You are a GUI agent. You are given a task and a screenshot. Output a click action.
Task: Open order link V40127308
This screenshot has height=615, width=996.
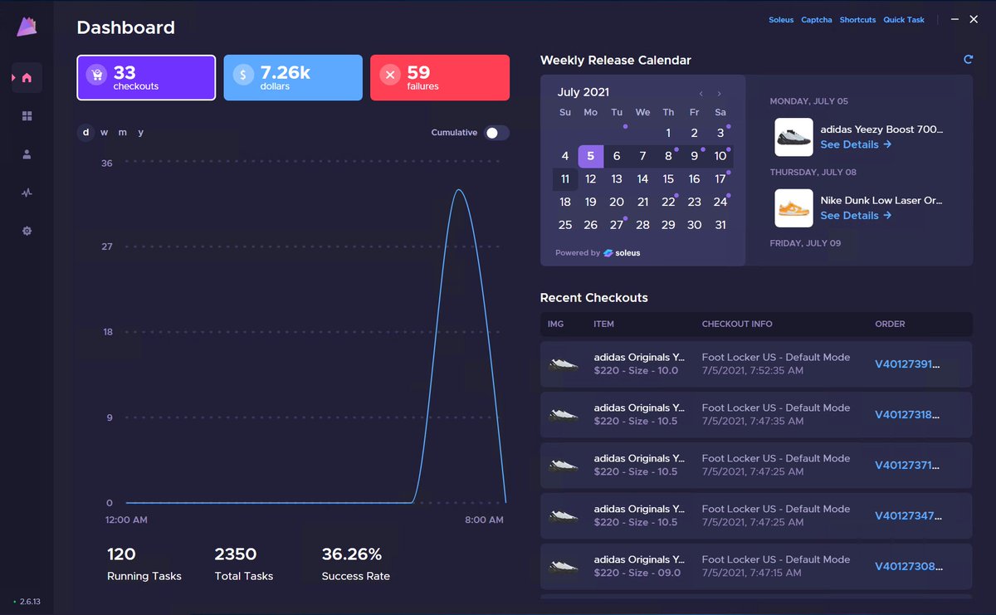[x=909, y=566]
